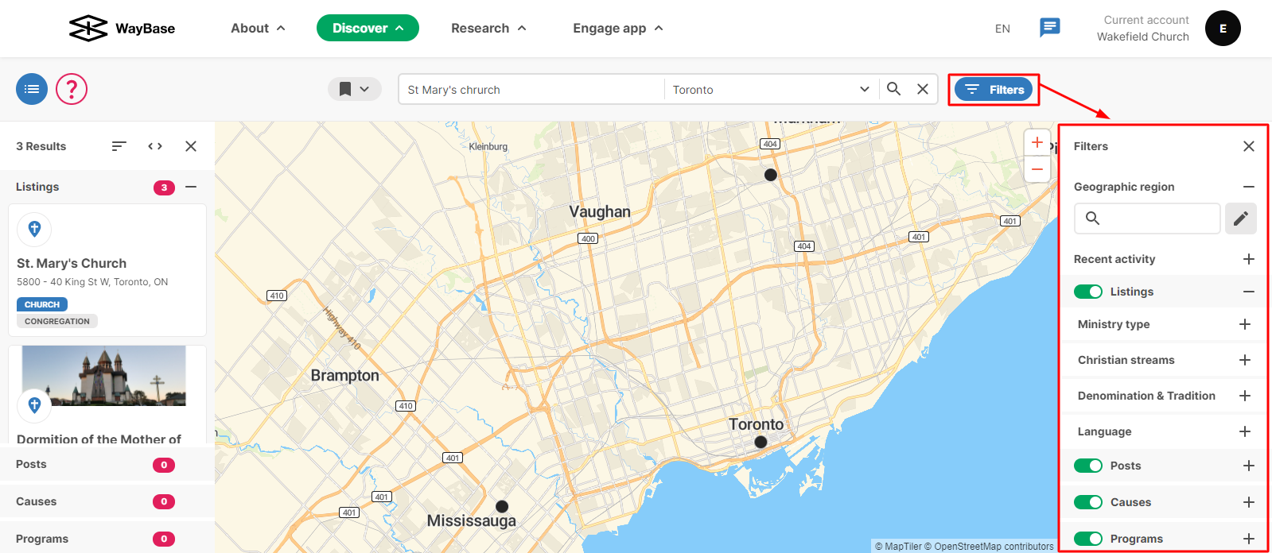Open the About menu
1272x553 pixels.
pyautogui.click(x=258, y=28)
